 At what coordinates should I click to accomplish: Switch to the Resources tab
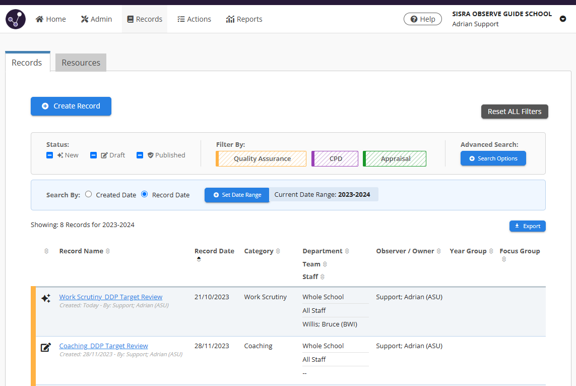point(81,63)
